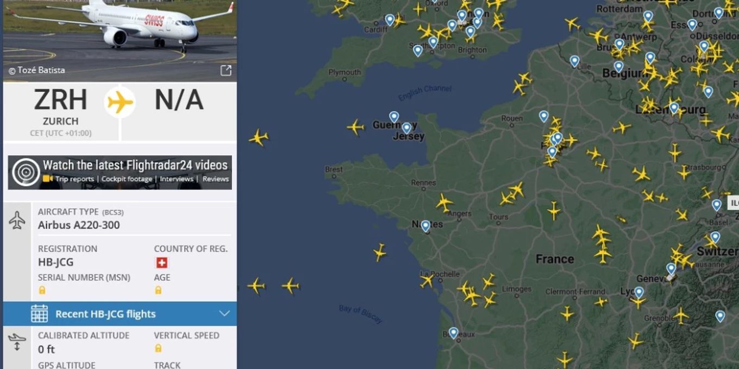
Task: Open the Interviews link
Action: 176,179
